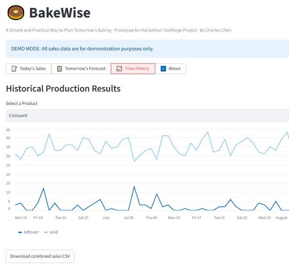The image size is (289, 266).
Task: Toggle the leftover series in chart legend
Action: pyautogui.click(x=28, y=232)
